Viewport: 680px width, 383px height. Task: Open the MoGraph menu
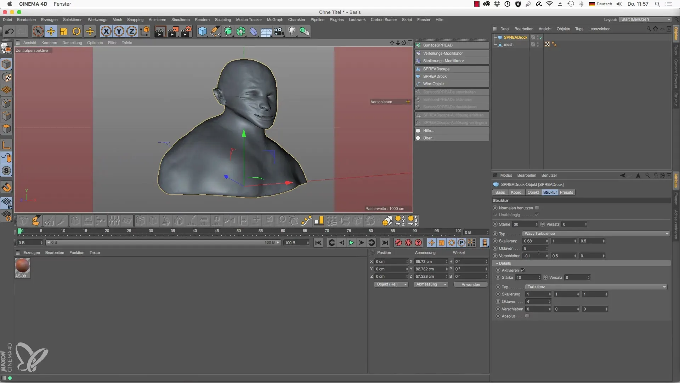pyautogui.click(x=275, y=20)
